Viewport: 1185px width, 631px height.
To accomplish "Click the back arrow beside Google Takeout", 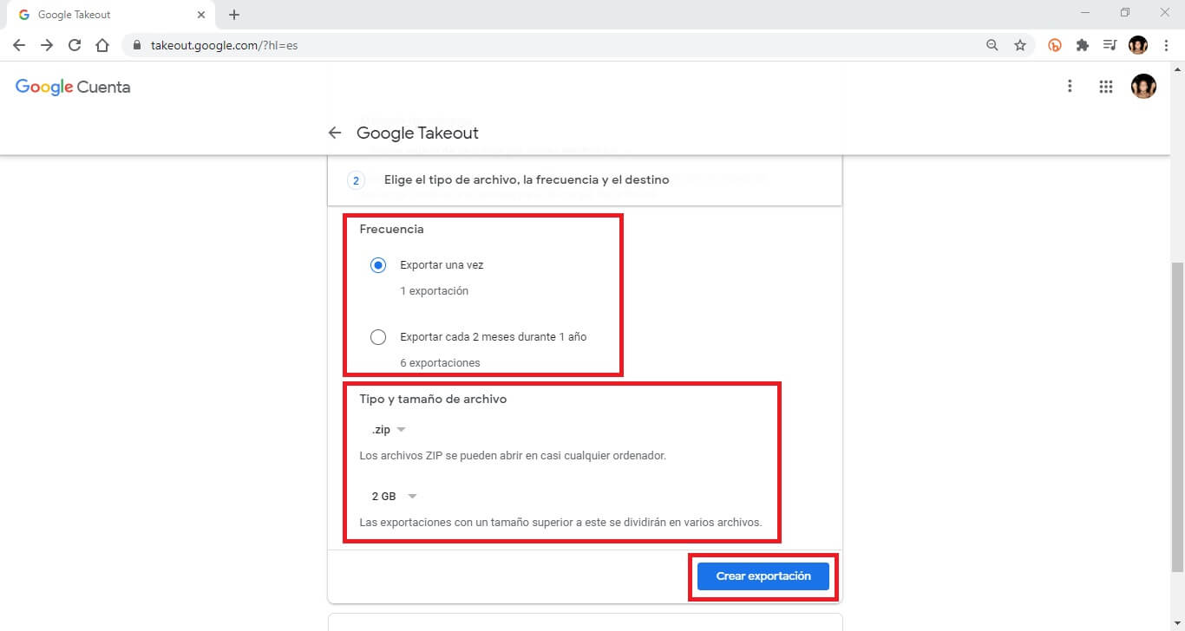I will pyautogui.click(x=335, y=133).
